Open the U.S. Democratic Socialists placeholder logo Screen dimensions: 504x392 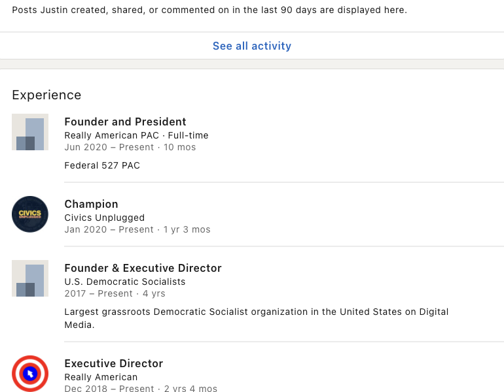click(x=30, y=278)
